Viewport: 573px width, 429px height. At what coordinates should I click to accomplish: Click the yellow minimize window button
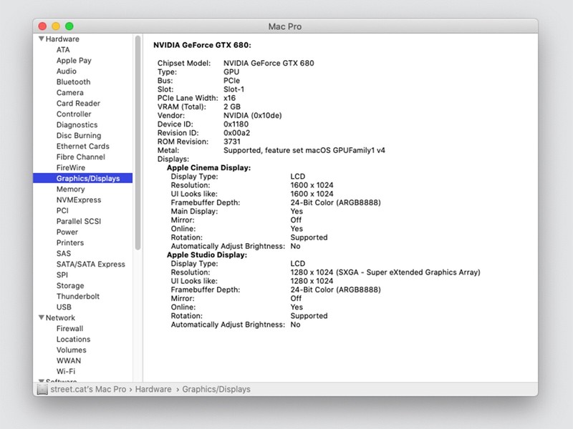56,26
